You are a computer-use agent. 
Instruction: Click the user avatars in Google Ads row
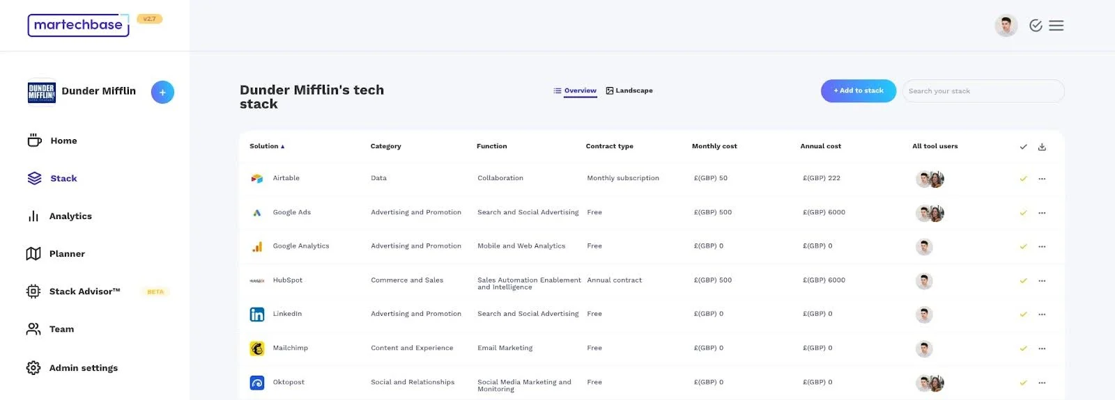pyautogui.click(x=930, y=214)
